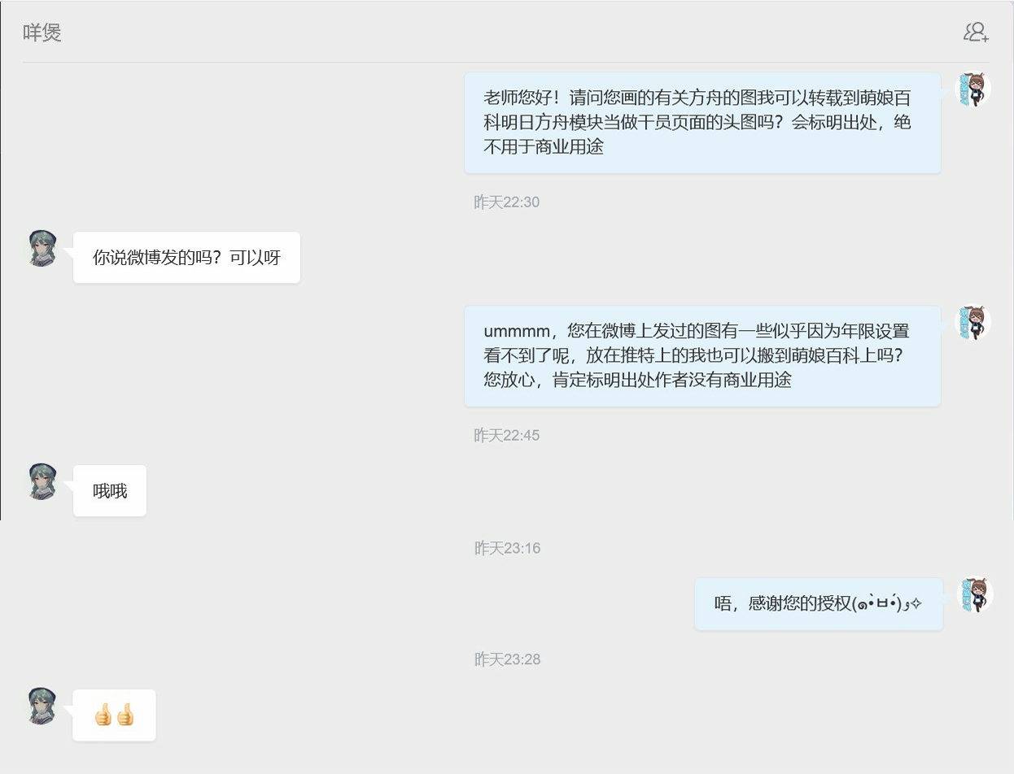Click the 哦哦 reply bubble
The width and height of the screenshot is (1014, 774).
pos(110,491)
